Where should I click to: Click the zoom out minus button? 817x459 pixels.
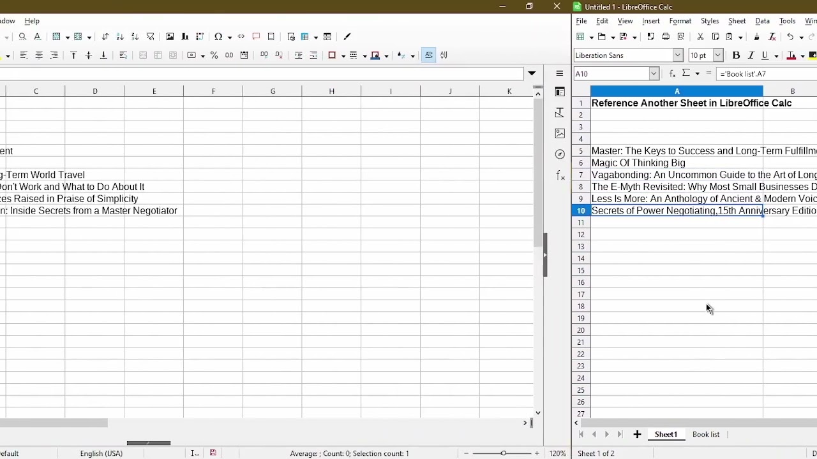tap(467, 453)
